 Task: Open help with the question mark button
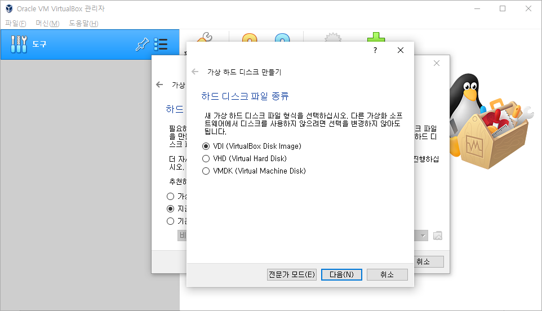click(375, 51)
